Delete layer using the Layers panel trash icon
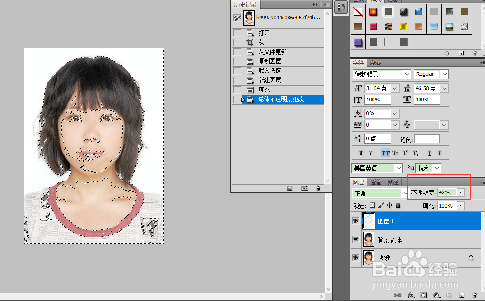This screenshot has height=301, width=485. (475, 295)
